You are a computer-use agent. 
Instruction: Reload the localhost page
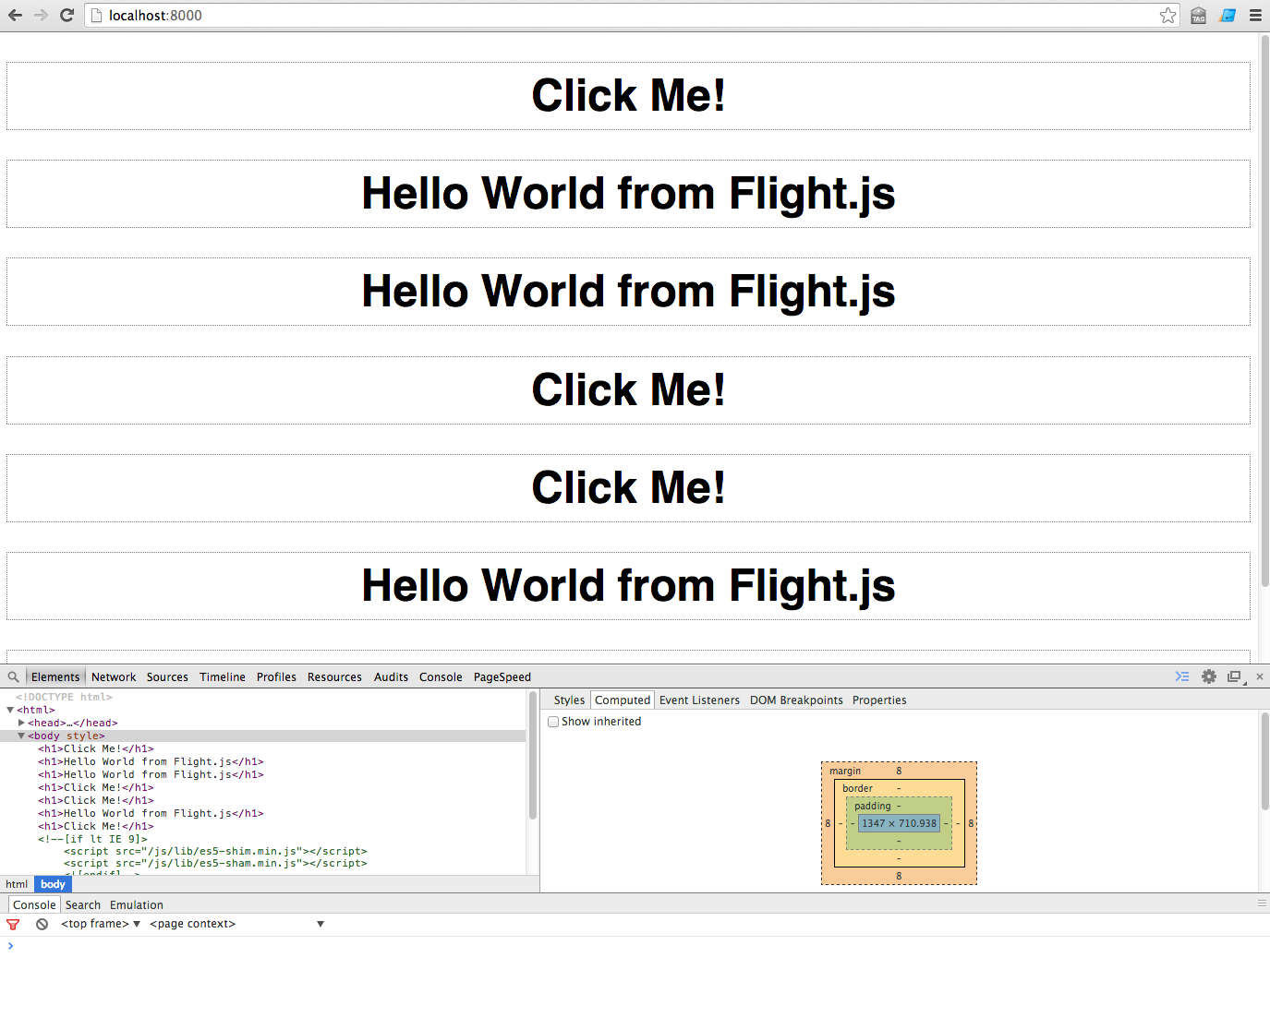(x=67, y=15)
